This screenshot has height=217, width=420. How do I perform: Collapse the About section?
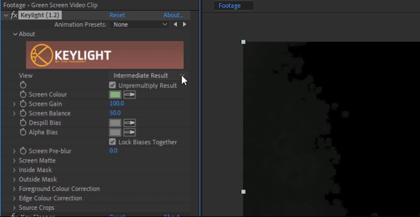[16, 34]
